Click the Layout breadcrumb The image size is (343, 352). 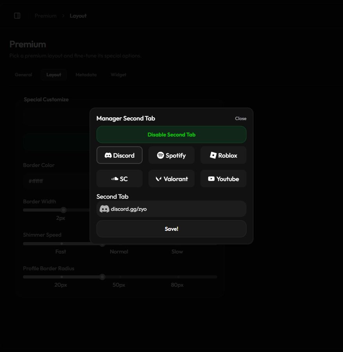coord(78,16)
